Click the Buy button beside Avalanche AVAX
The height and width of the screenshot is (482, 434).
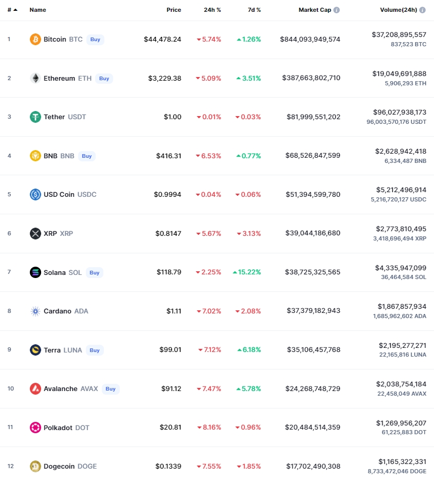[111, 389]
